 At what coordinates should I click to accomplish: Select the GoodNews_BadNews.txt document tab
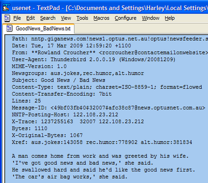[38, 28]
